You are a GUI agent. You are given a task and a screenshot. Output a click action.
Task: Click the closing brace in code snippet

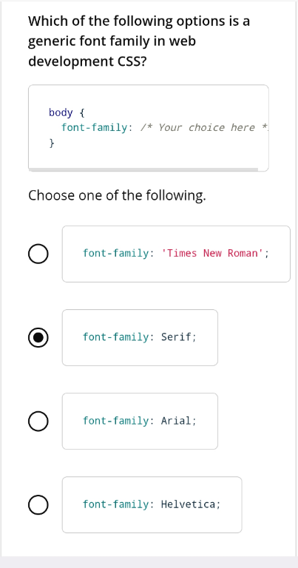[x=52, y=143]
